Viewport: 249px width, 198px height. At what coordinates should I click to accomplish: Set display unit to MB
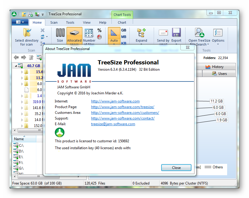[123, 37]
